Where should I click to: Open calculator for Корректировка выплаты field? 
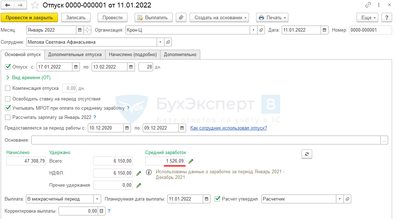coord(102,211)
